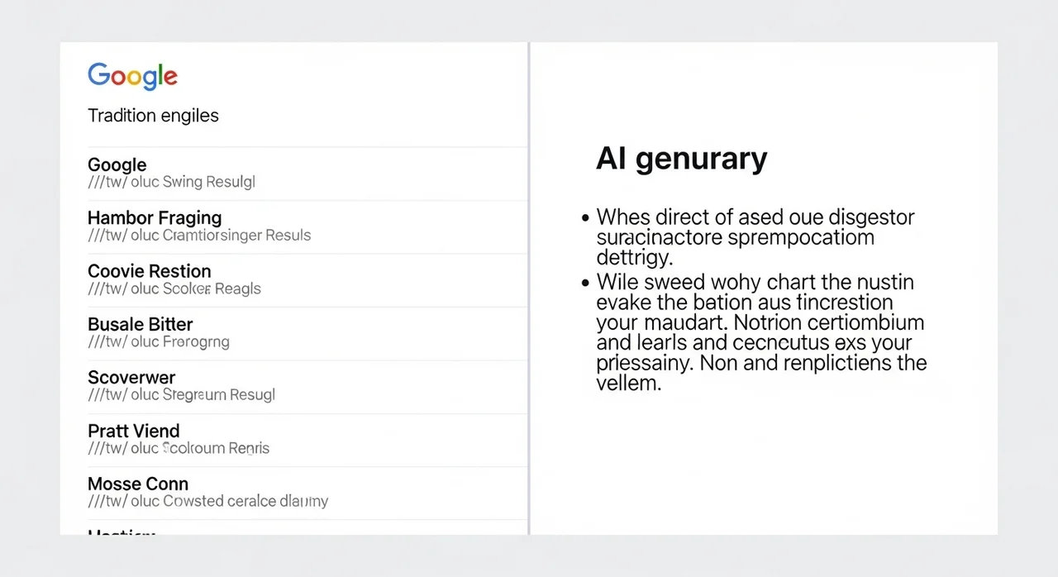
Task: Click the 'Cramtiorsinger Resuls' URL line
Action: pyautogui.click(x=199, y=235)
